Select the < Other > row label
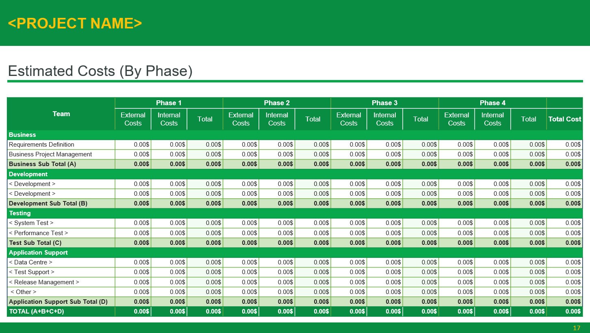The width and height of the screenshot is (590, 333). tap(24, 292)
